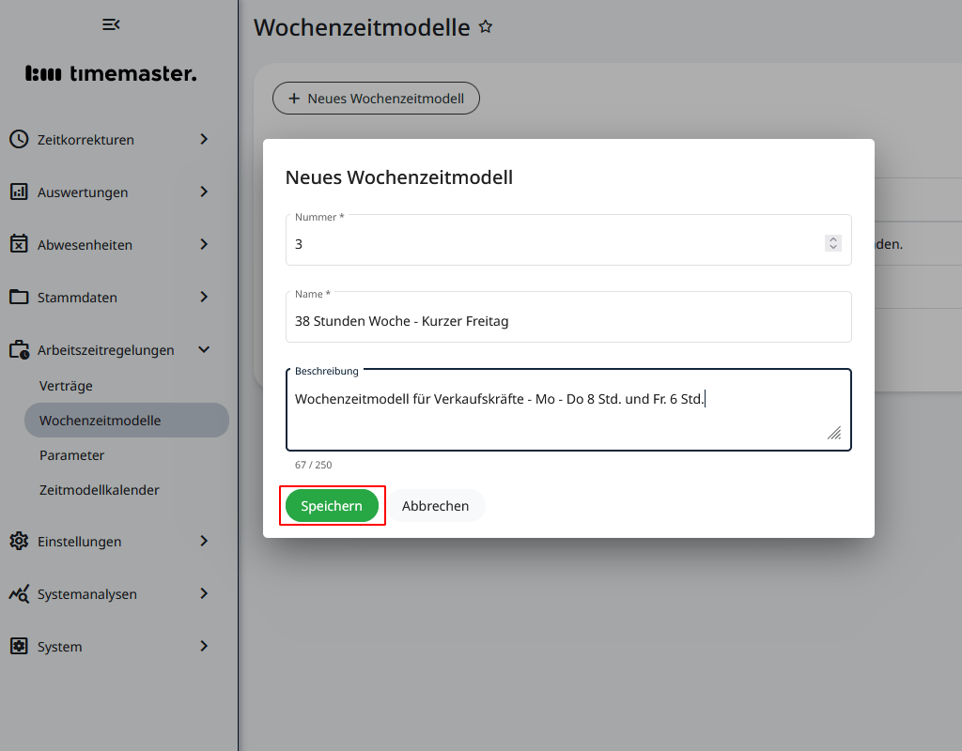Screen dimensions: 962x751
Task: Click the Stammdaten folder icon
Action: pos(19,297)
